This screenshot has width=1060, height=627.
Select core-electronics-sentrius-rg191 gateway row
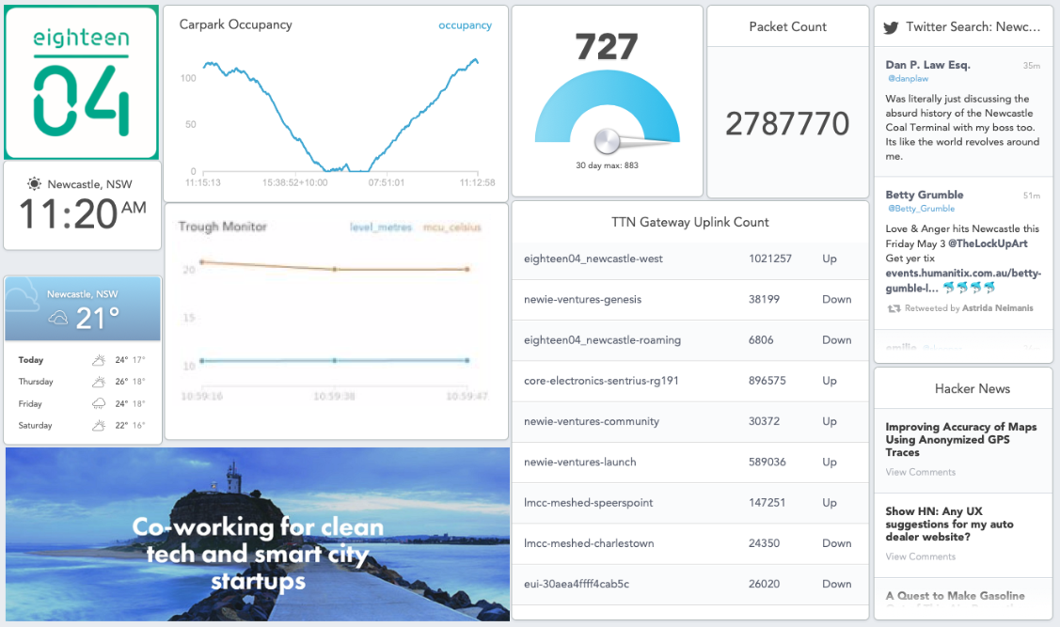pos(689,381)
